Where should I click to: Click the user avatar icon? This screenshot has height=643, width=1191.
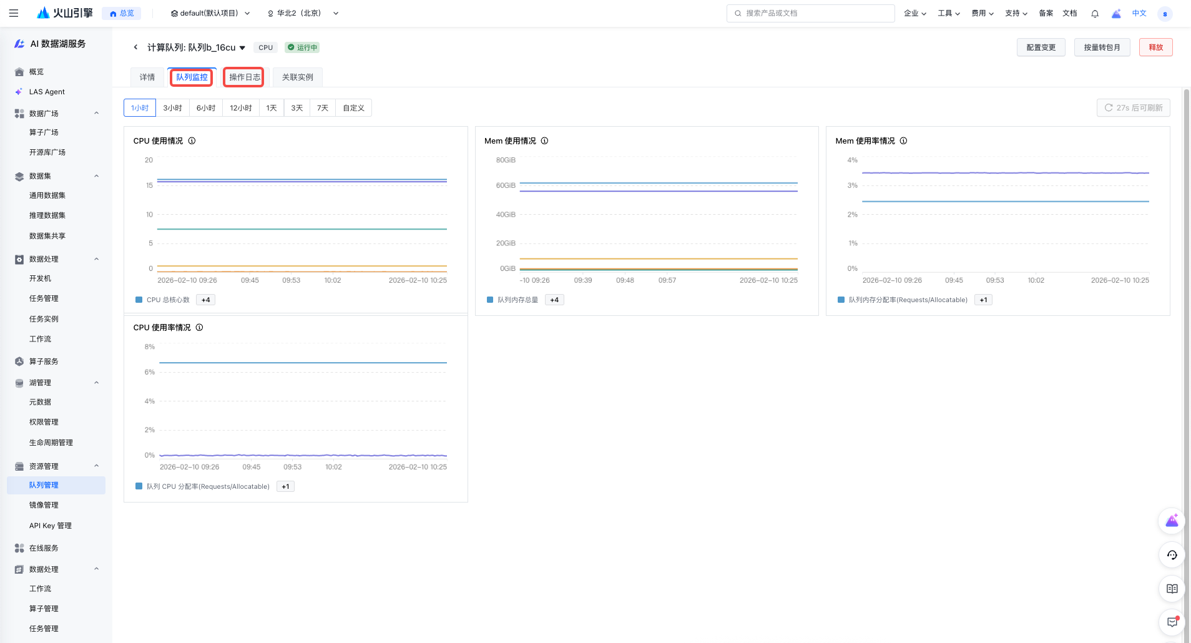coord(1165,14)
